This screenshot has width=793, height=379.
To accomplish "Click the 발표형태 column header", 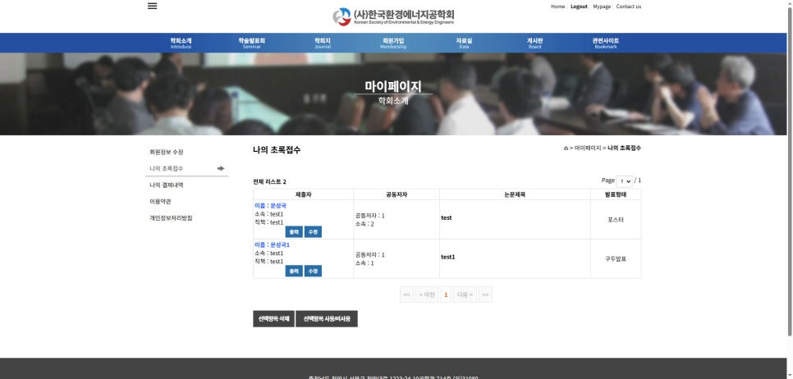I will tap(616, 194).
